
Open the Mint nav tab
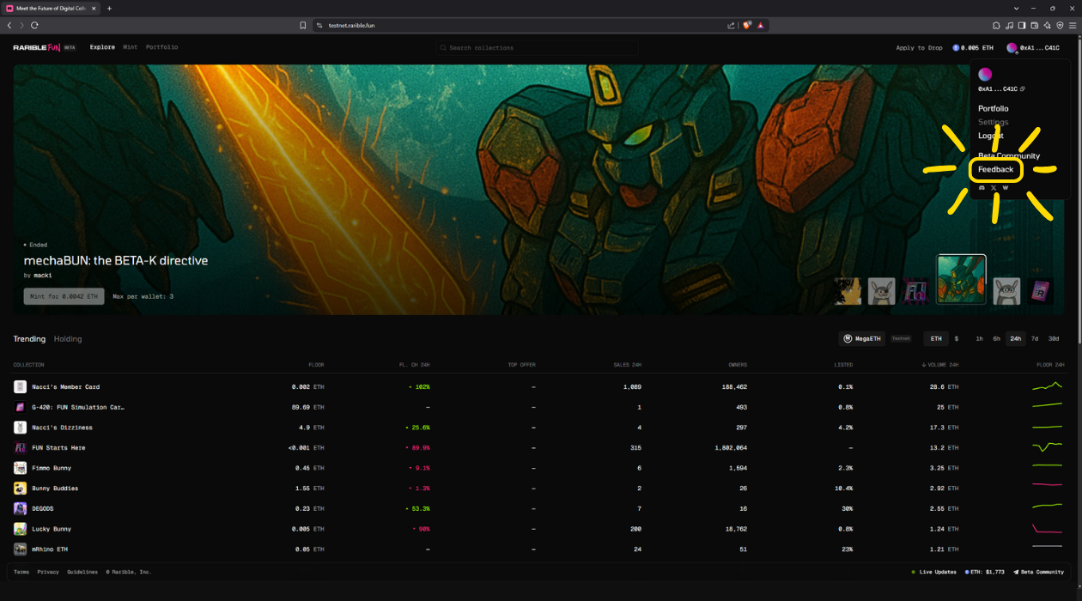(x=131, y=47)
